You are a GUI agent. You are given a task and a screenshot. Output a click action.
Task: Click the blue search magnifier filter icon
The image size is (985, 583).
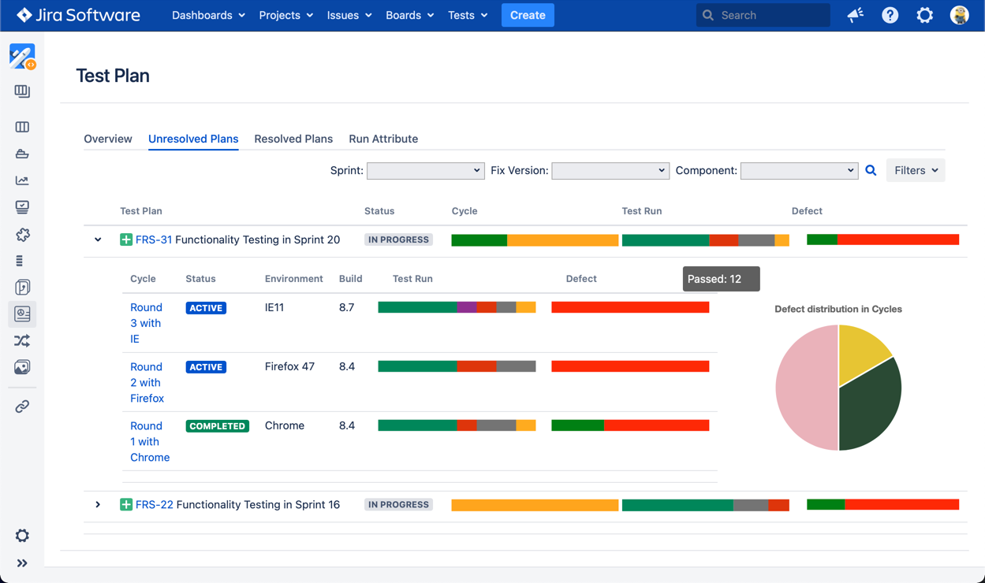(871, 170)
